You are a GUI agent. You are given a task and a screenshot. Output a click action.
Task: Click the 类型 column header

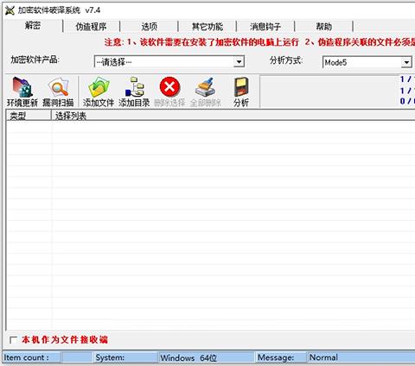click(x=29, y=116)
